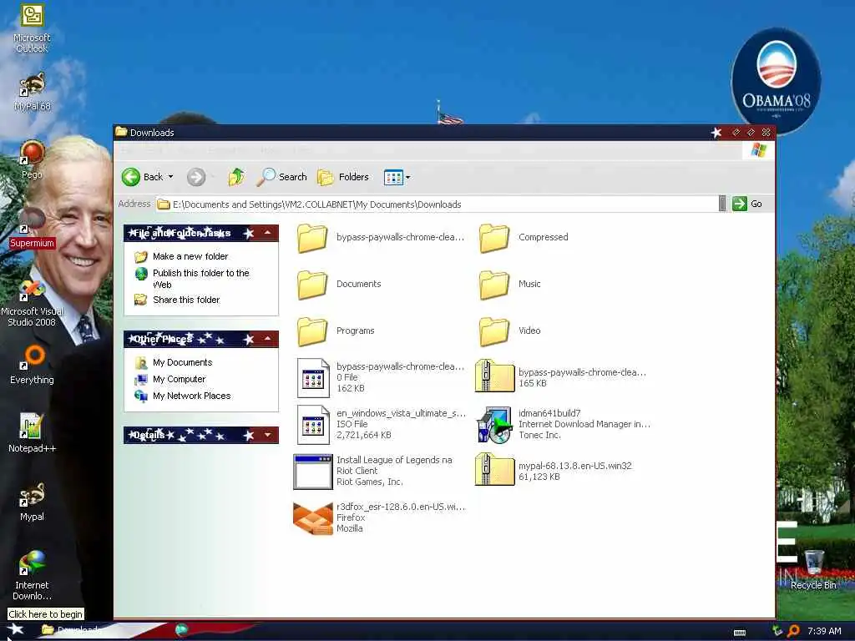The height and width of the screenshot is (641, 855).
Task: Select the r3dfox_esr-128.6.0 Firefox installer
Action: 380,517
